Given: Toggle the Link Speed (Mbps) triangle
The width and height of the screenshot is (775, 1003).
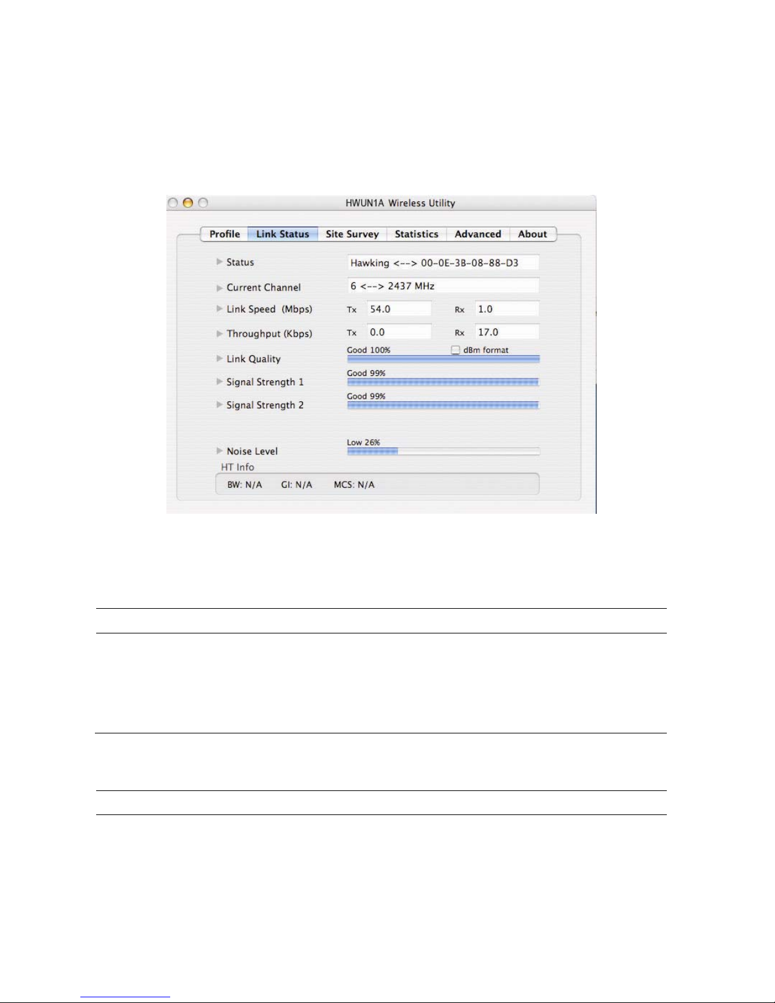Looking at the screenshot, I should [220, 309].
